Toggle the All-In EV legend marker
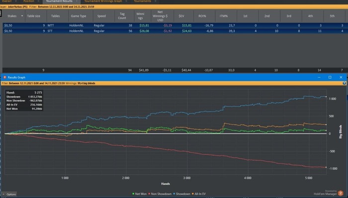The image size is (348, 198). (x=193, y=194)
